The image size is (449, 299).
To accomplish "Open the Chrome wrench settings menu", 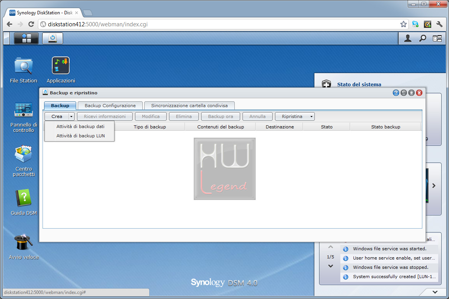I will [x=439, y=24].
